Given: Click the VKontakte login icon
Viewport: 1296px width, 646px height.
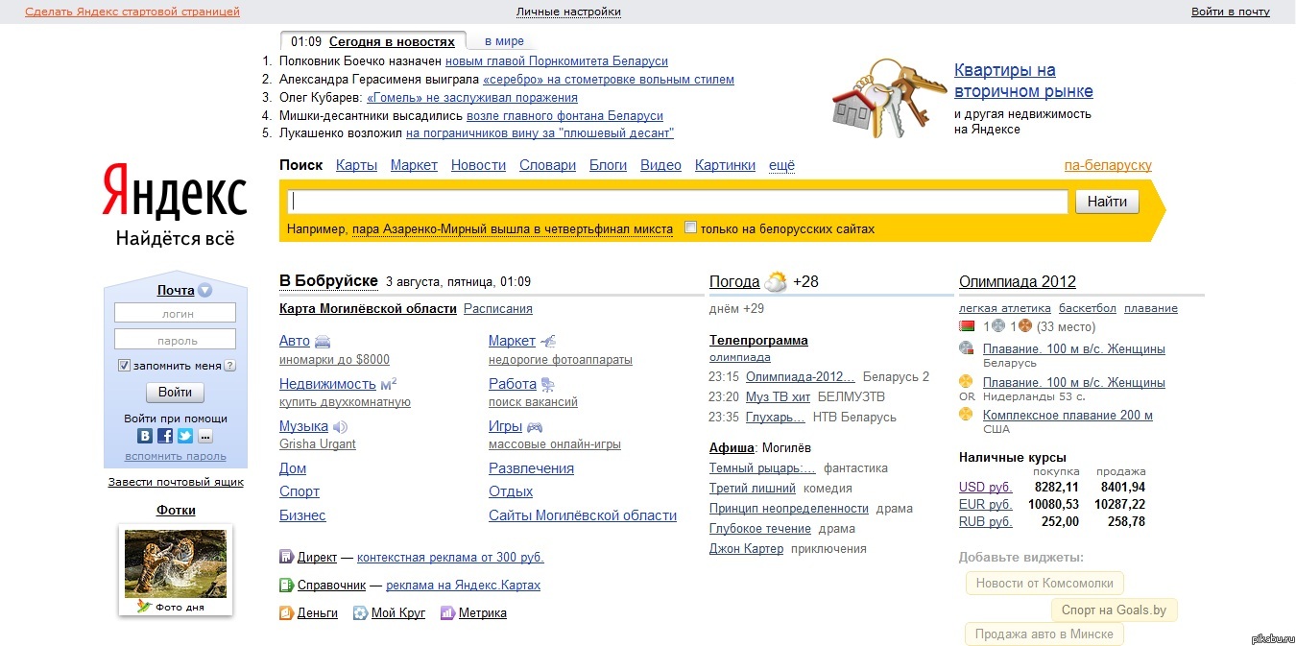Looking at the screenshot, I should 146,436.
